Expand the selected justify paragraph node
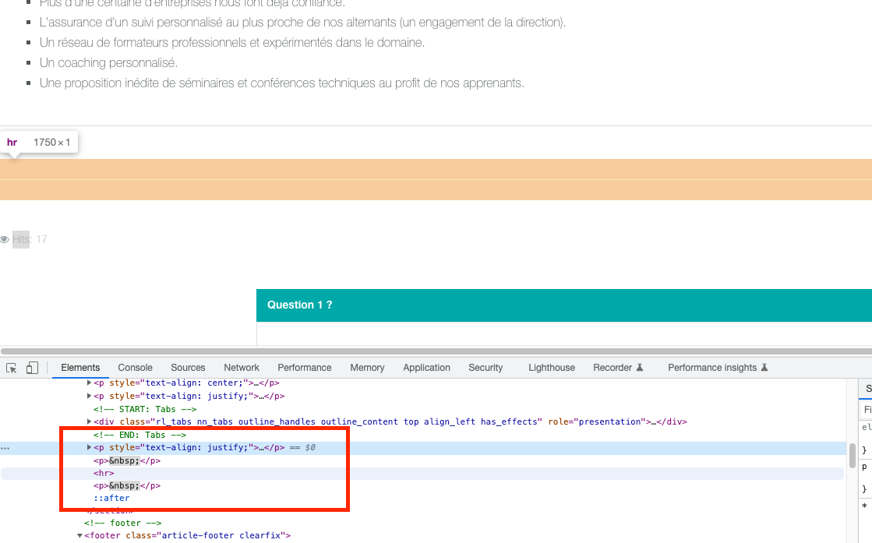 click(90, 448)
